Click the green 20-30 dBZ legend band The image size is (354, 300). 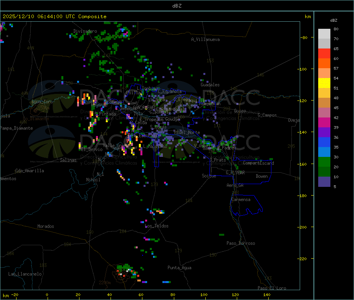point(324,162)
